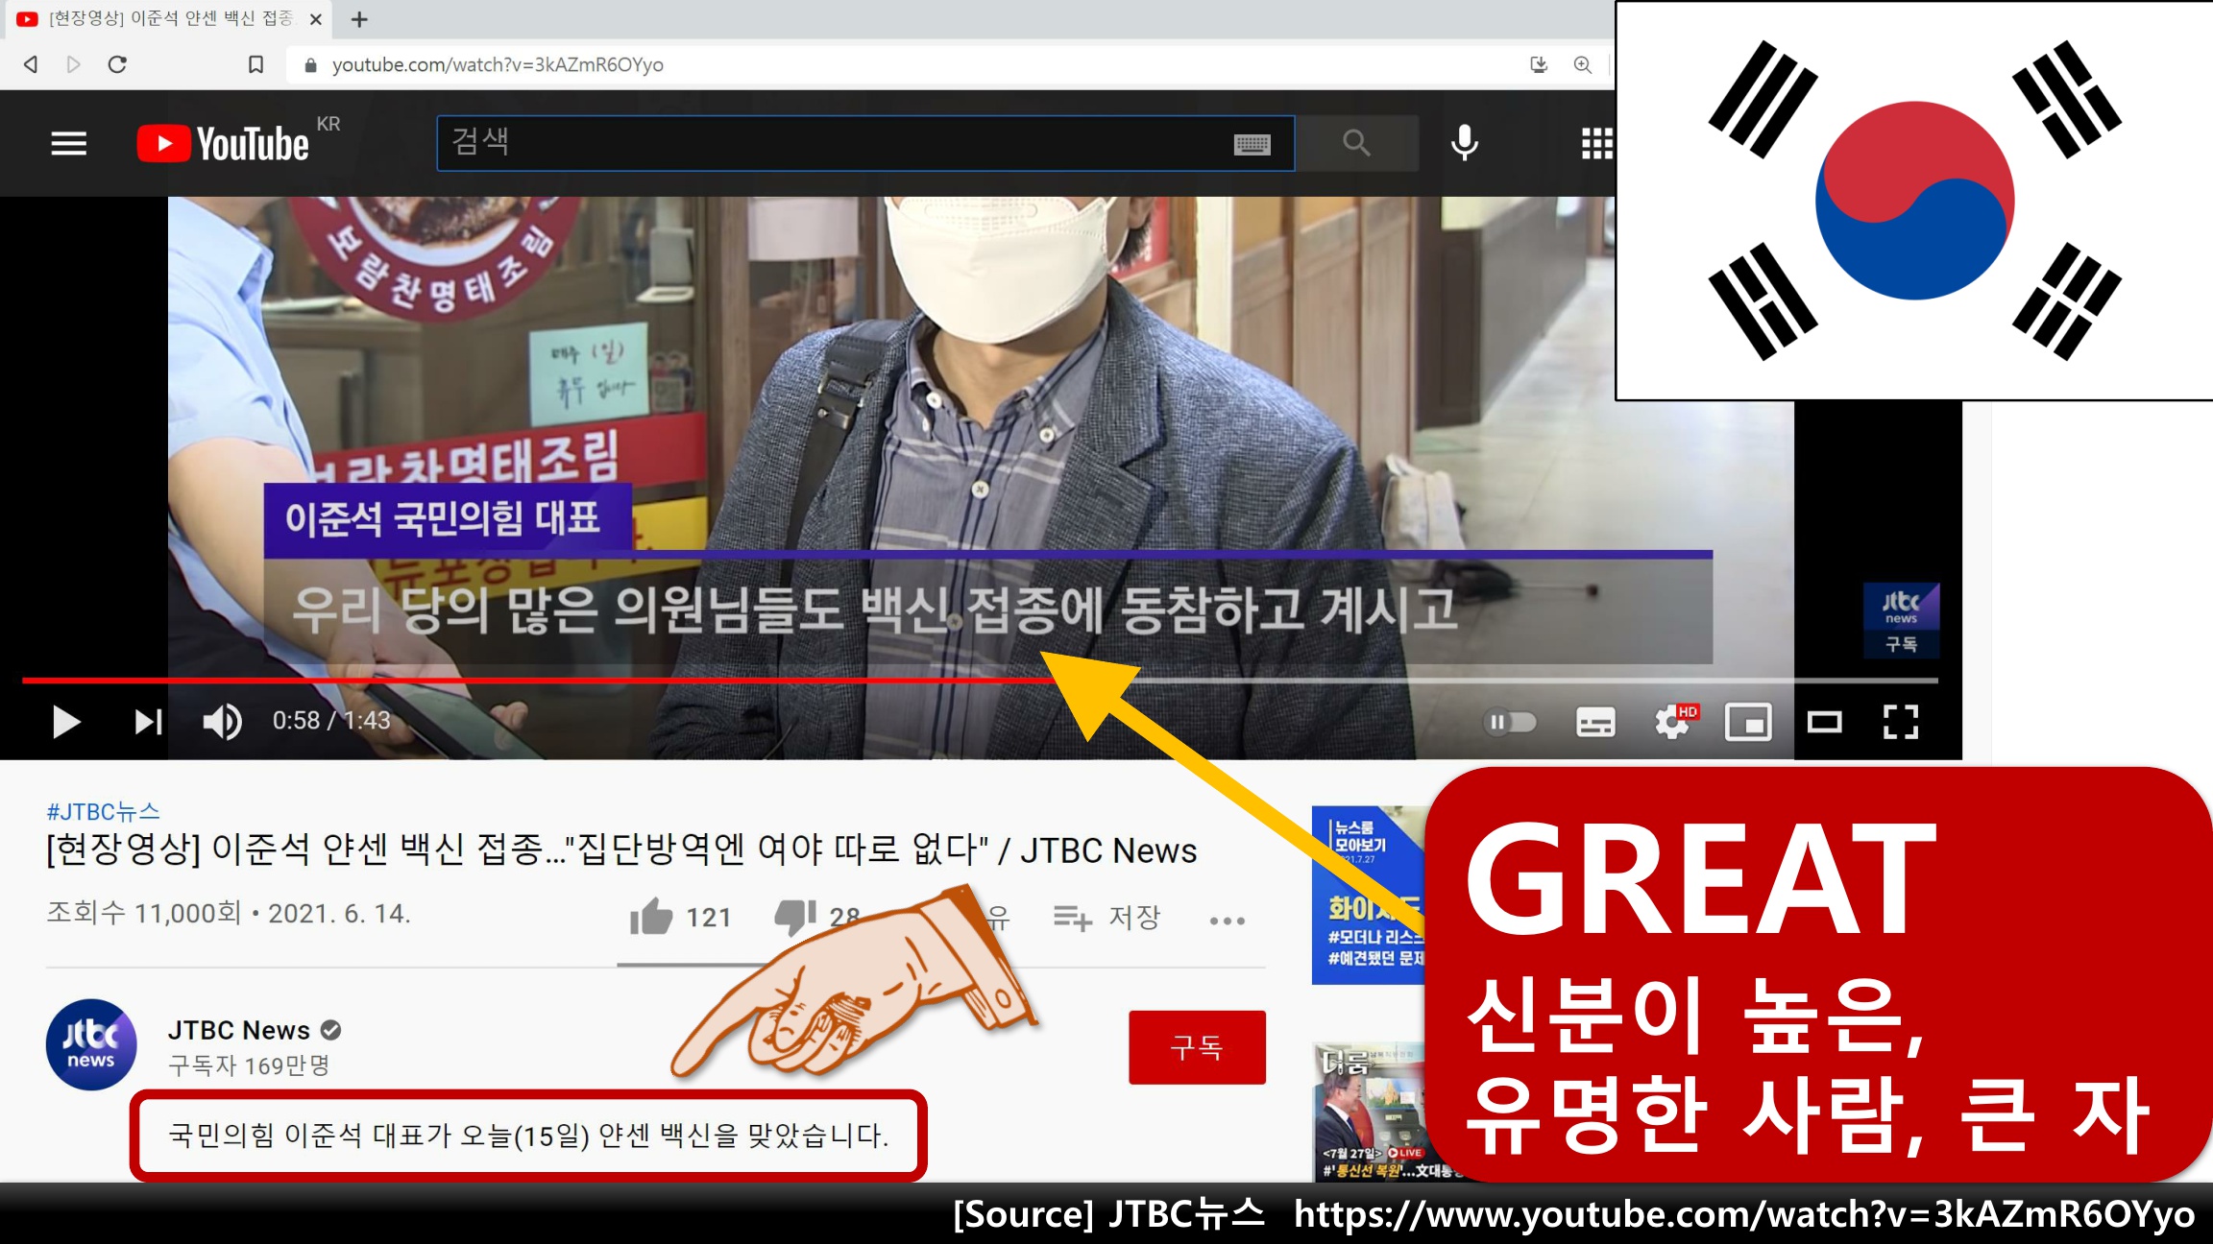2213x1244 pixels.
Task: Open the YouTube hamburger guide menu
Action: pyautogui.click(x=68, y=144)
